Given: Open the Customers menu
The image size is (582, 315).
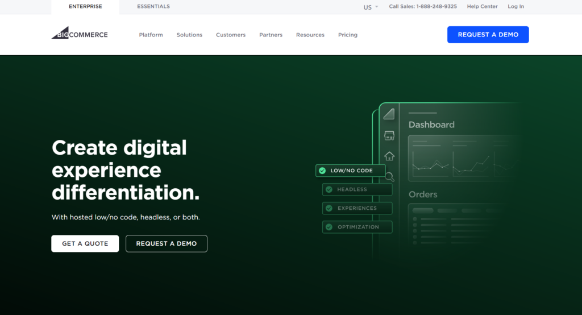Looking at the screenshot, I should click(x=231, y=35).
